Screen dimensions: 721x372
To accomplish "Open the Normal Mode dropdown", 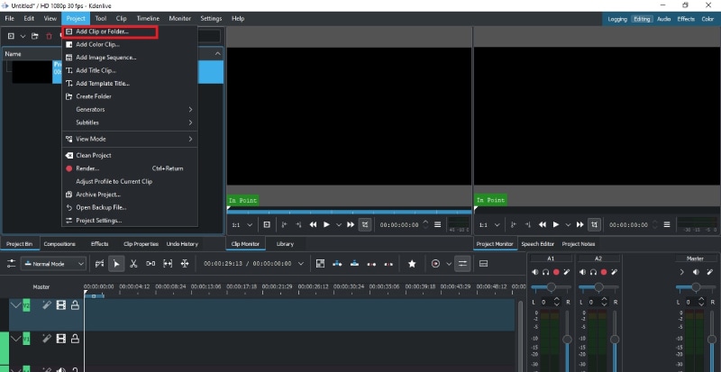I will point(54,264).
